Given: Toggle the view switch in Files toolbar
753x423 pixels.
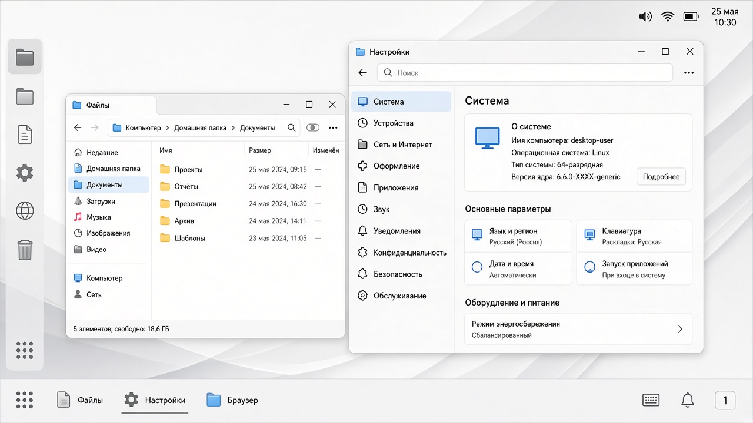Looking at the screenshot, I should point(313,127).
